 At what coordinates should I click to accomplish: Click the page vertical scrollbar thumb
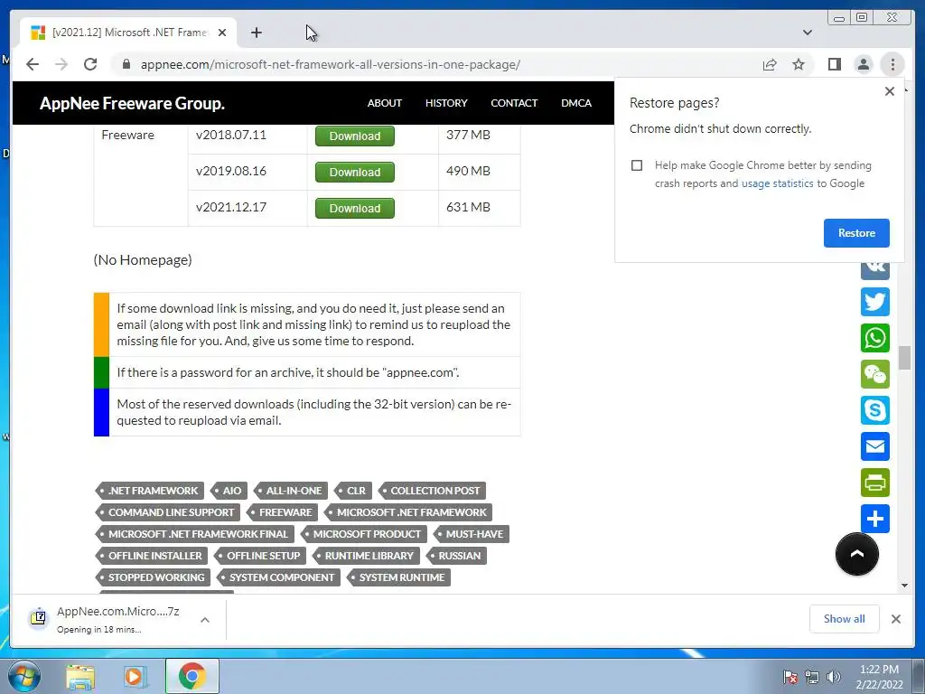904,358
